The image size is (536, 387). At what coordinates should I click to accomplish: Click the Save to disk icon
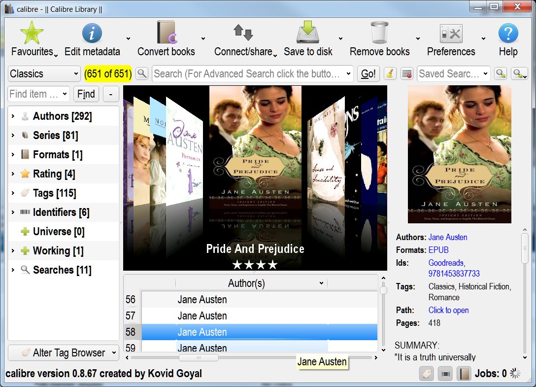point(308,34)
